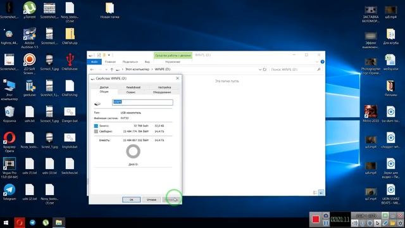405x228 pixels.
Task: Click File Explorer on the taskbar
Action: [59, 222]
